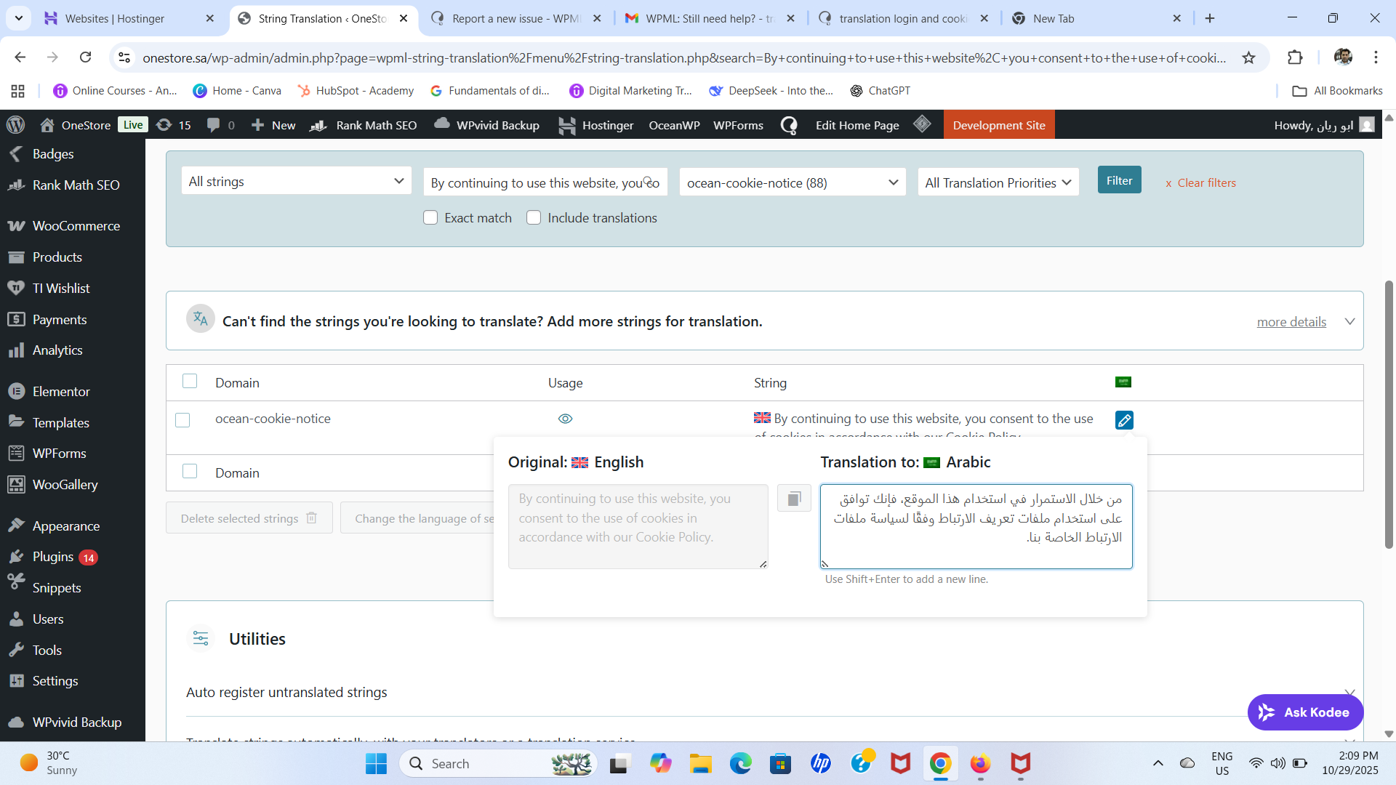This screenshot has height=785, width=1396.
Task: Switch to the Websites Hostinger browser tab
Action: [x=115, y=18]
